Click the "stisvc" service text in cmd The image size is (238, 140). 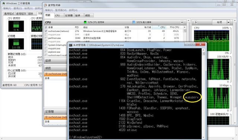[x=132, y=130]
